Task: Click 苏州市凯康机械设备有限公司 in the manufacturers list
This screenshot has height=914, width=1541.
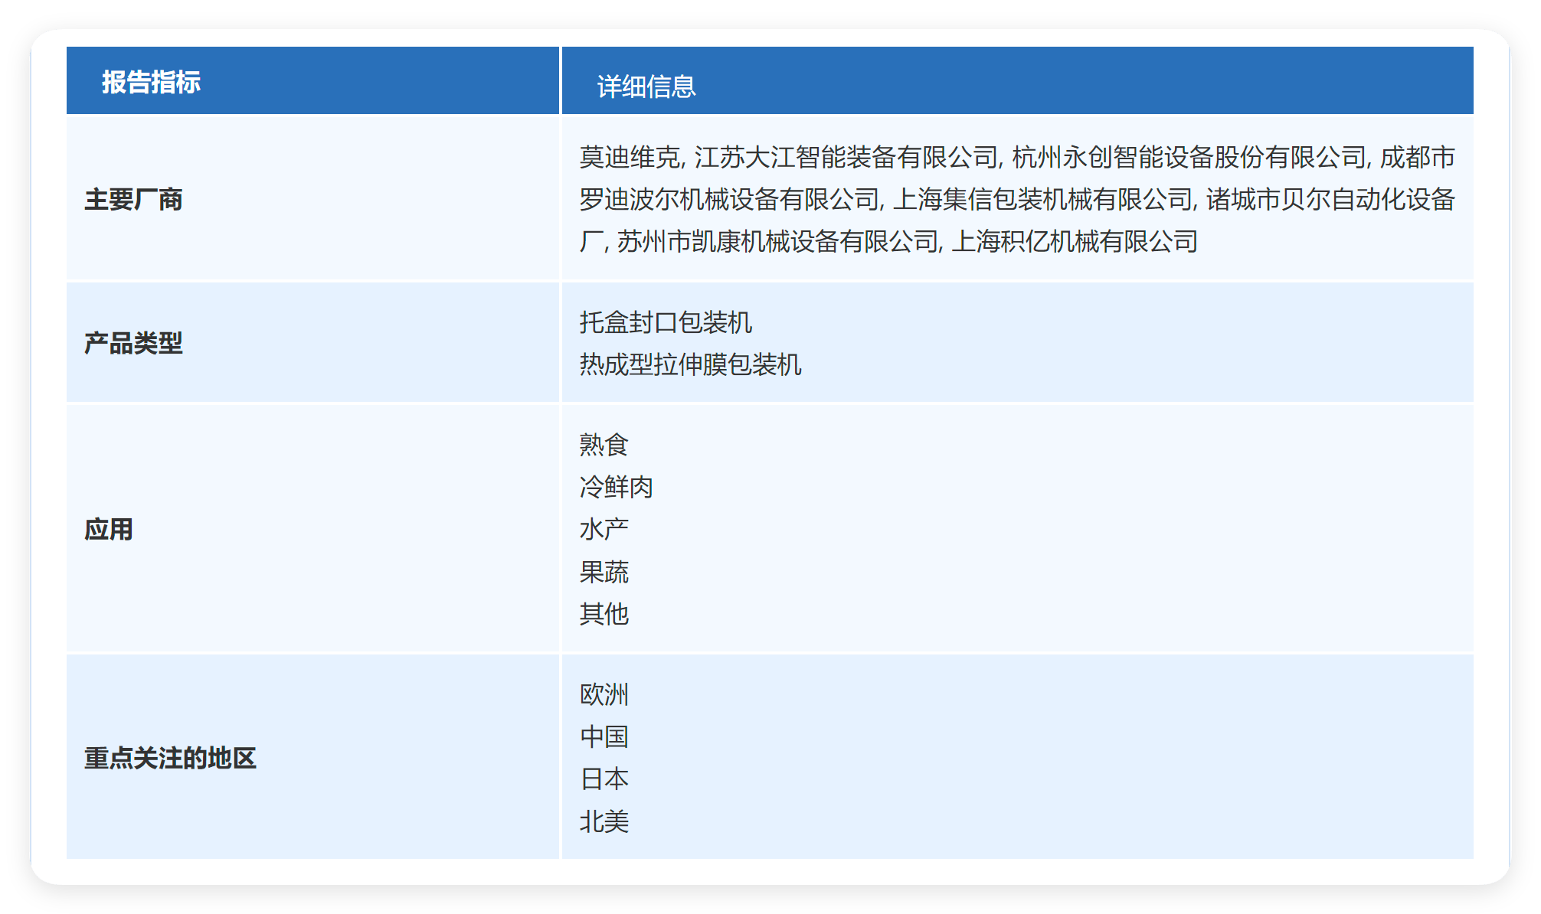Action: pyautogui.click(x=777, y=241)
